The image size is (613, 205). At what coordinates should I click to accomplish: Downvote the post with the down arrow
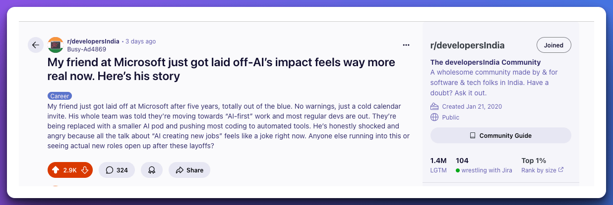tap(85, 170)
